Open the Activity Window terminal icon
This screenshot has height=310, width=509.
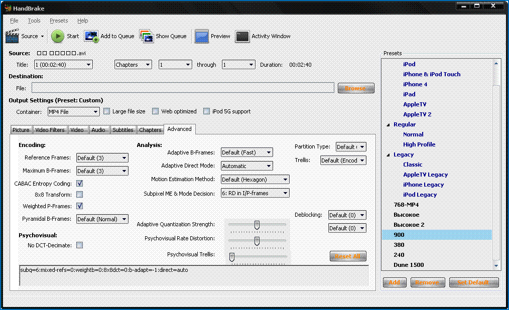(242, 36)
